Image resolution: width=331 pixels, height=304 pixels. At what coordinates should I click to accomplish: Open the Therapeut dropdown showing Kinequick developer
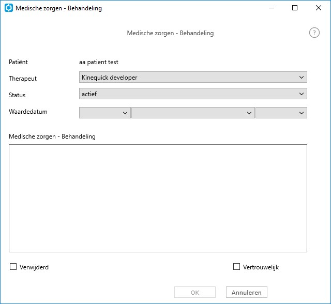click(x=193, y=77)
